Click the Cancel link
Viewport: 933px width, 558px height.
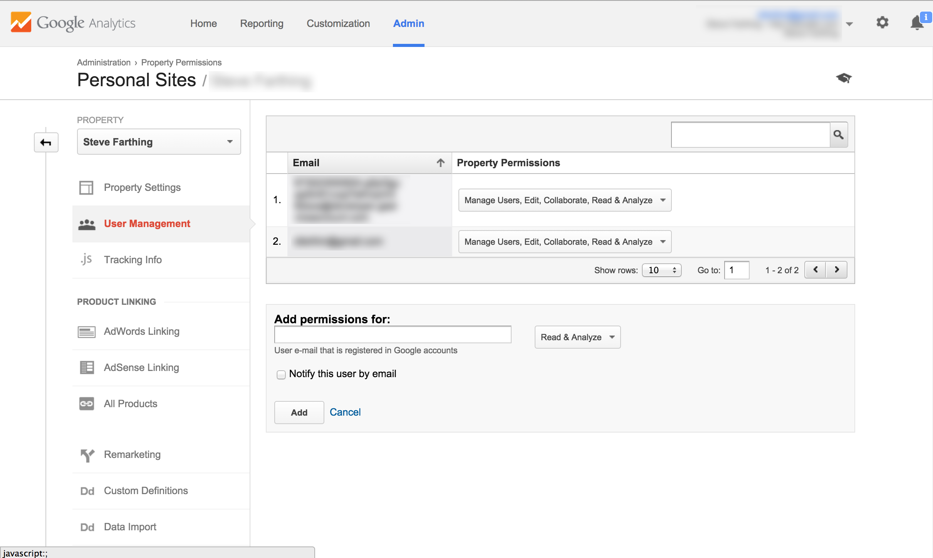345,412
